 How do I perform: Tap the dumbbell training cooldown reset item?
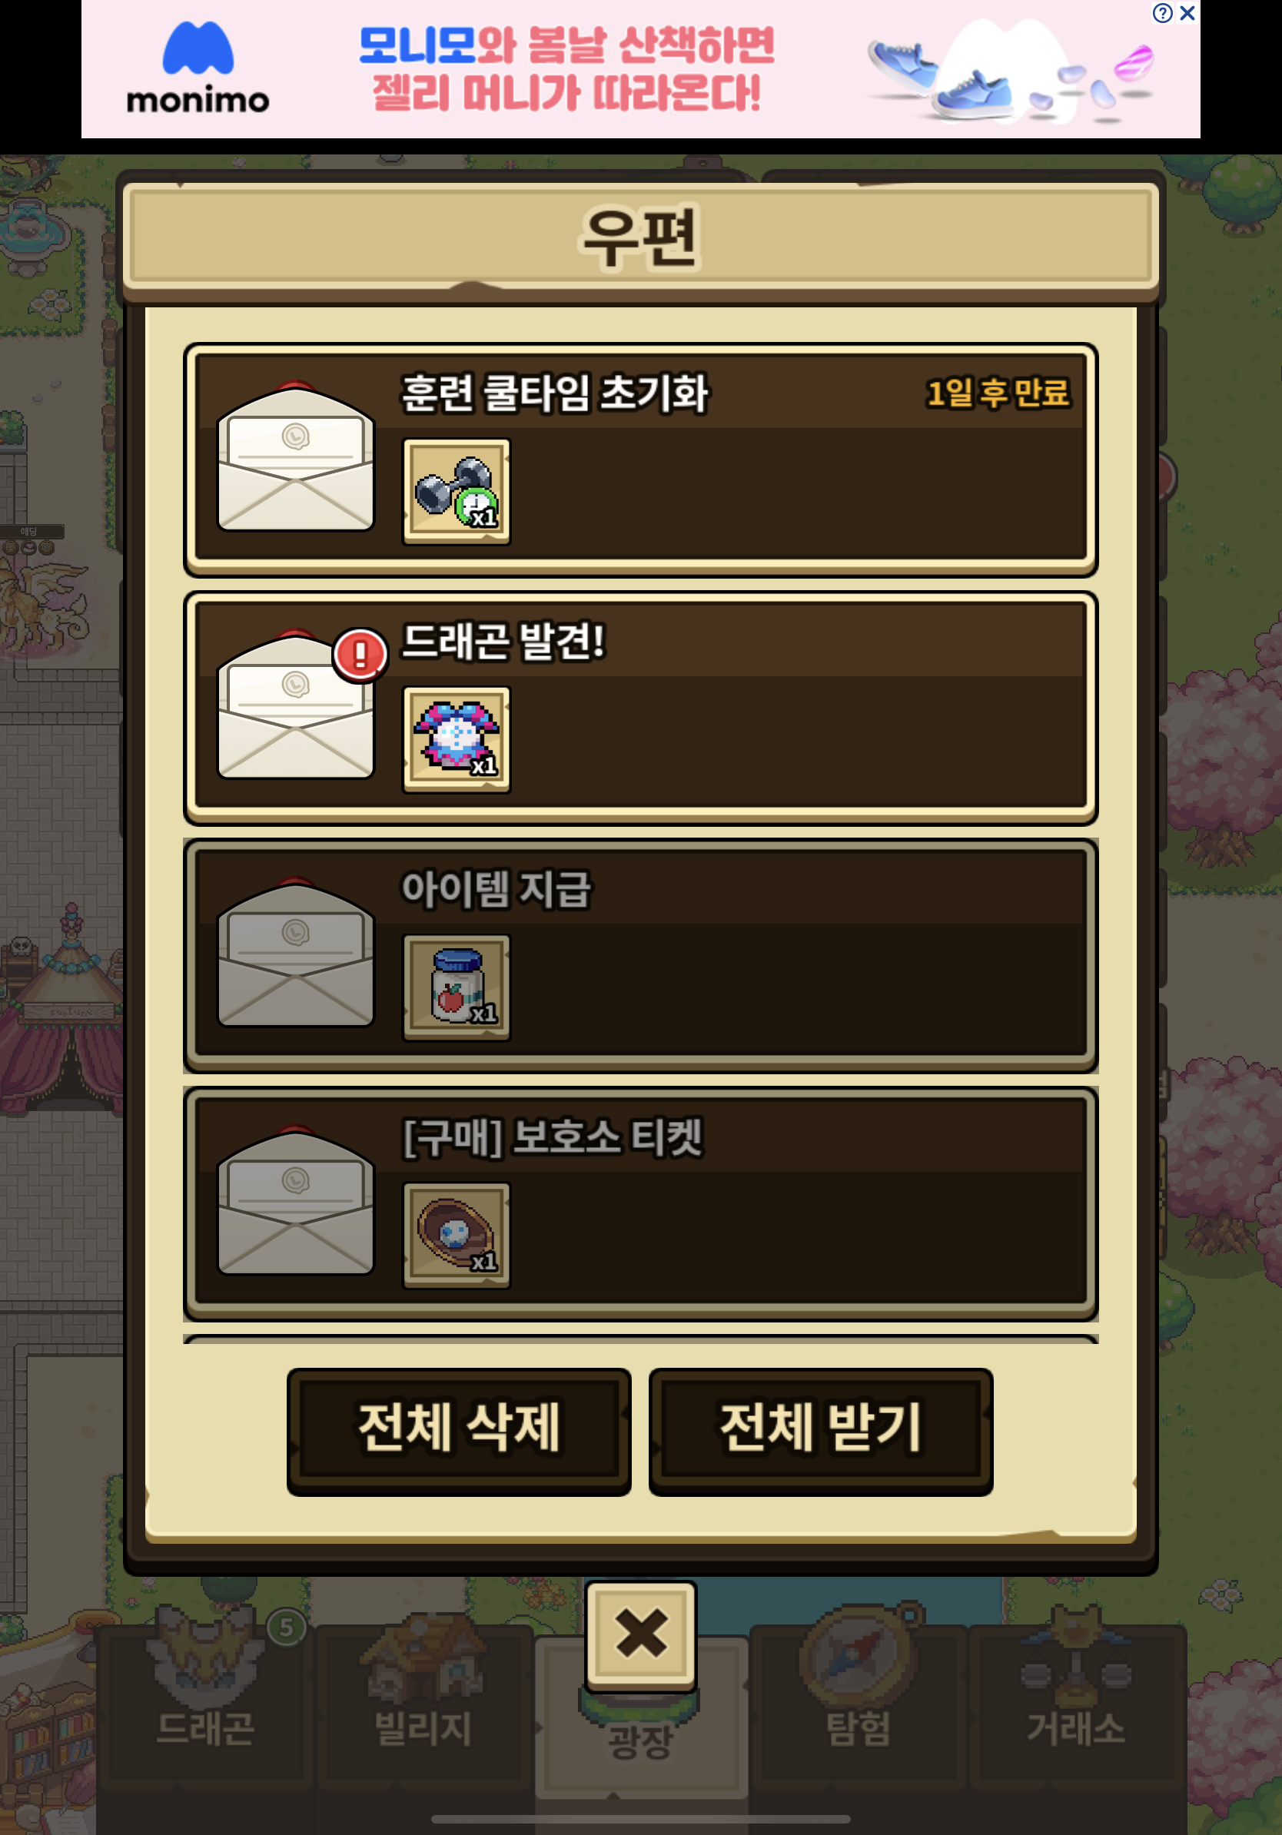[x=457, y=492]
